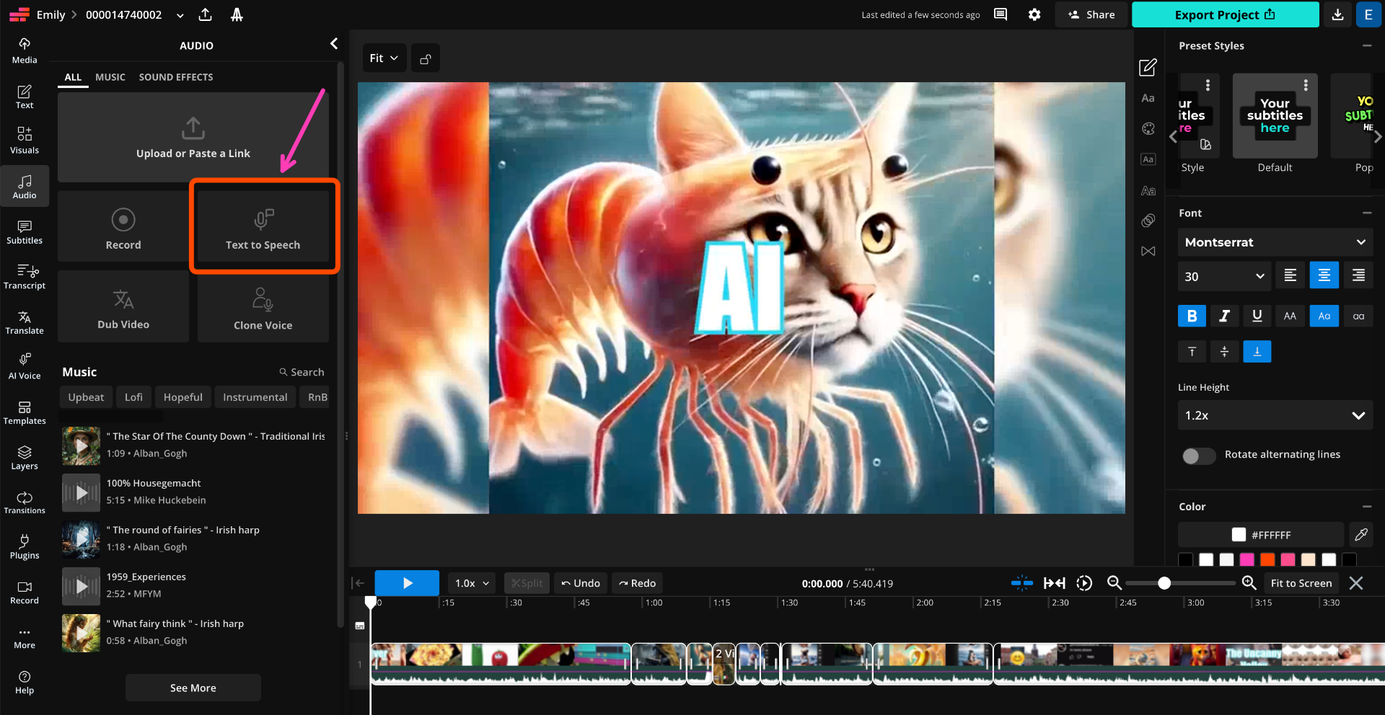Play the timeline video
Image resolution: width=1385 pixels, height=715 pixels.
[x=407, y=583]
